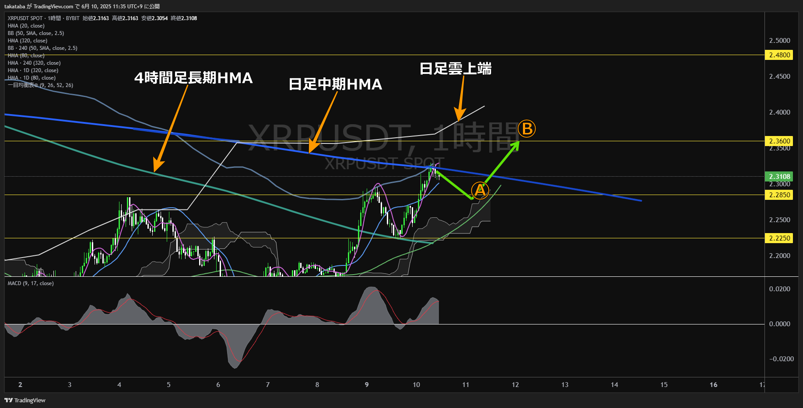Viewport: 803px width, 408px height.
Task: Click the publisher header line by takataba
Action: (82, 6)
